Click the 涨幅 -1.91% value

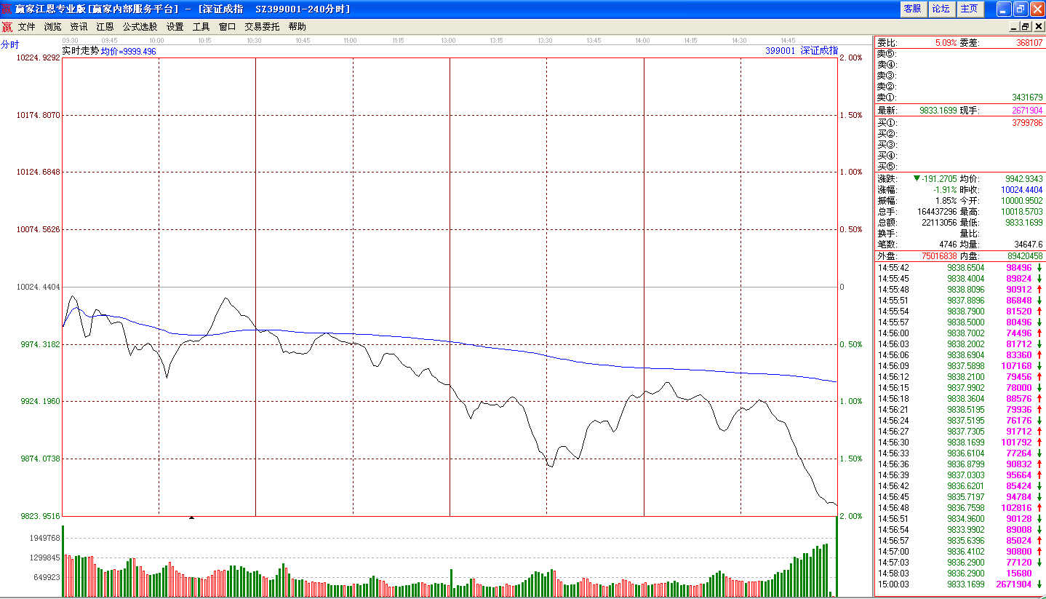[946, 190]
